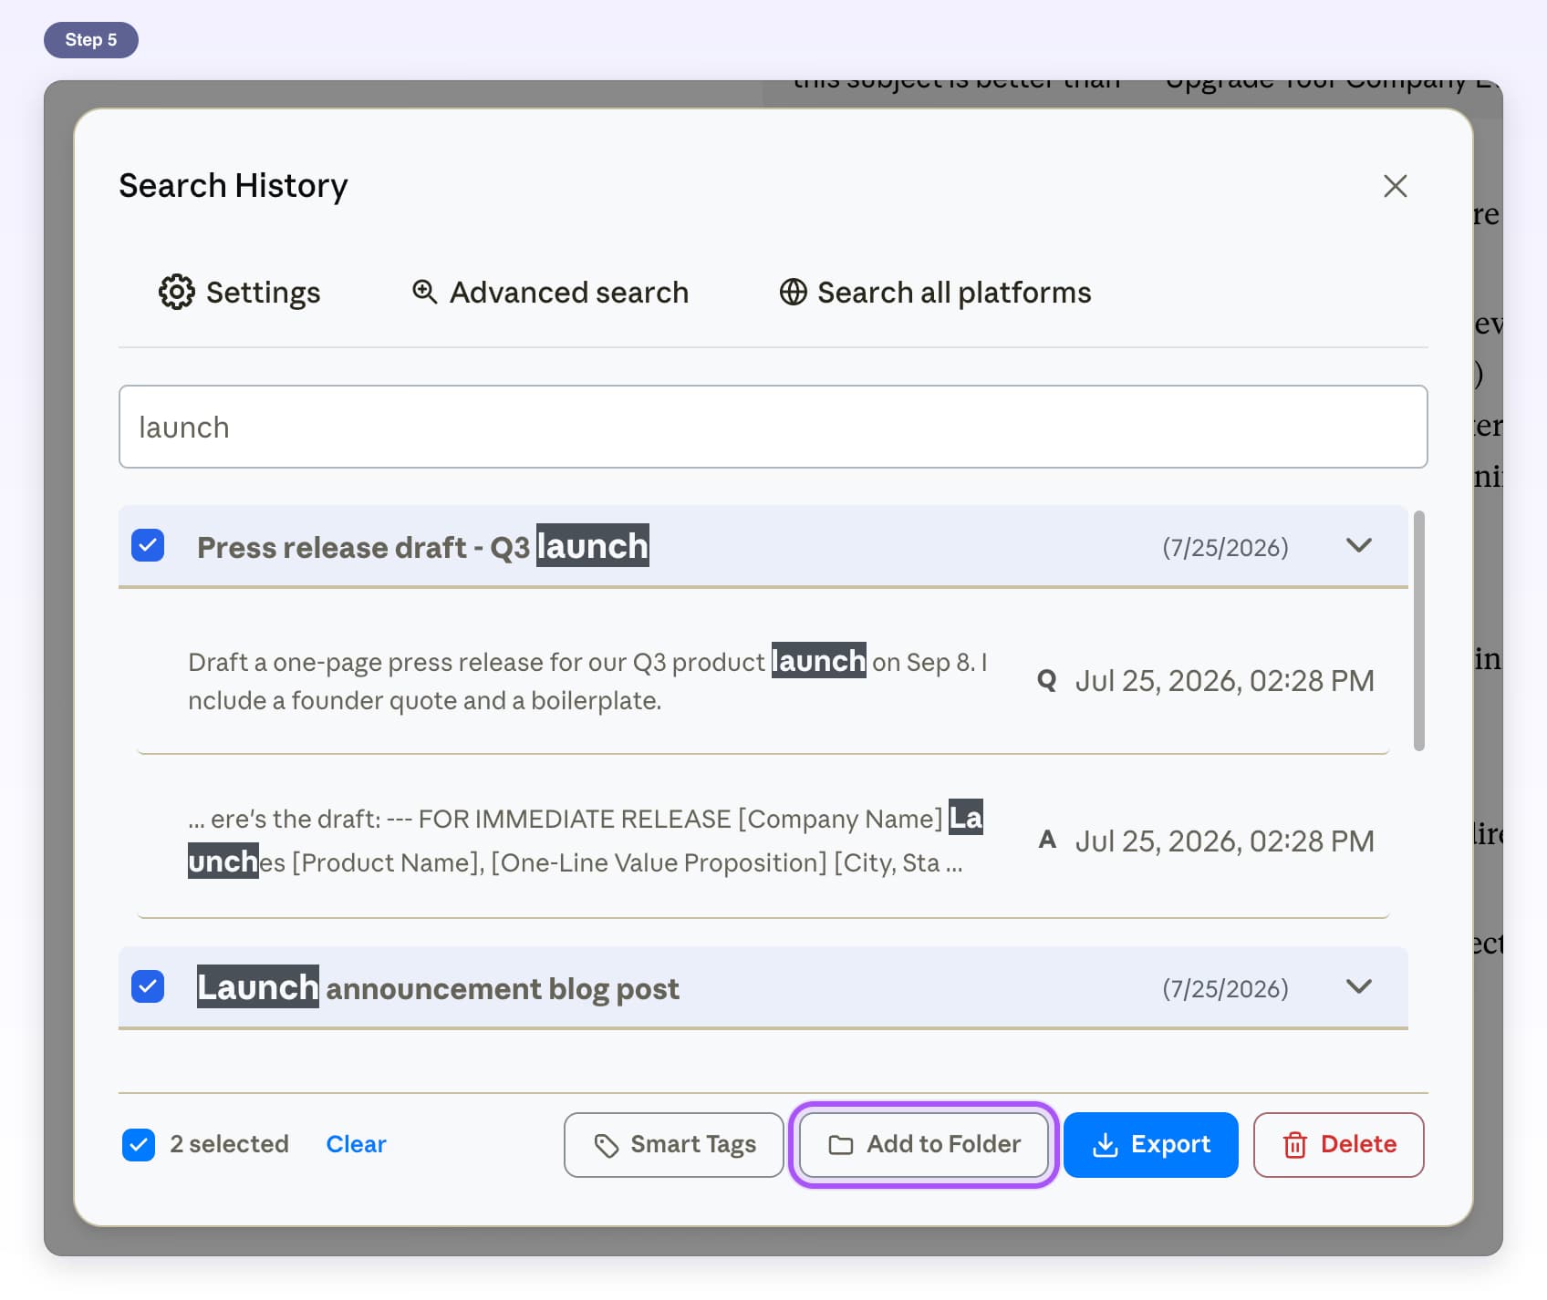Click the folder icon in Add to Folder
Viewport: 1547px width, 1300px height.
[x=841, y=1145]
